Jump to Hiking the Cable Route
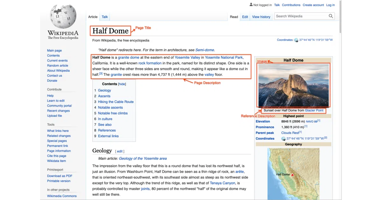The image size is (382, 200). (116, 102)
